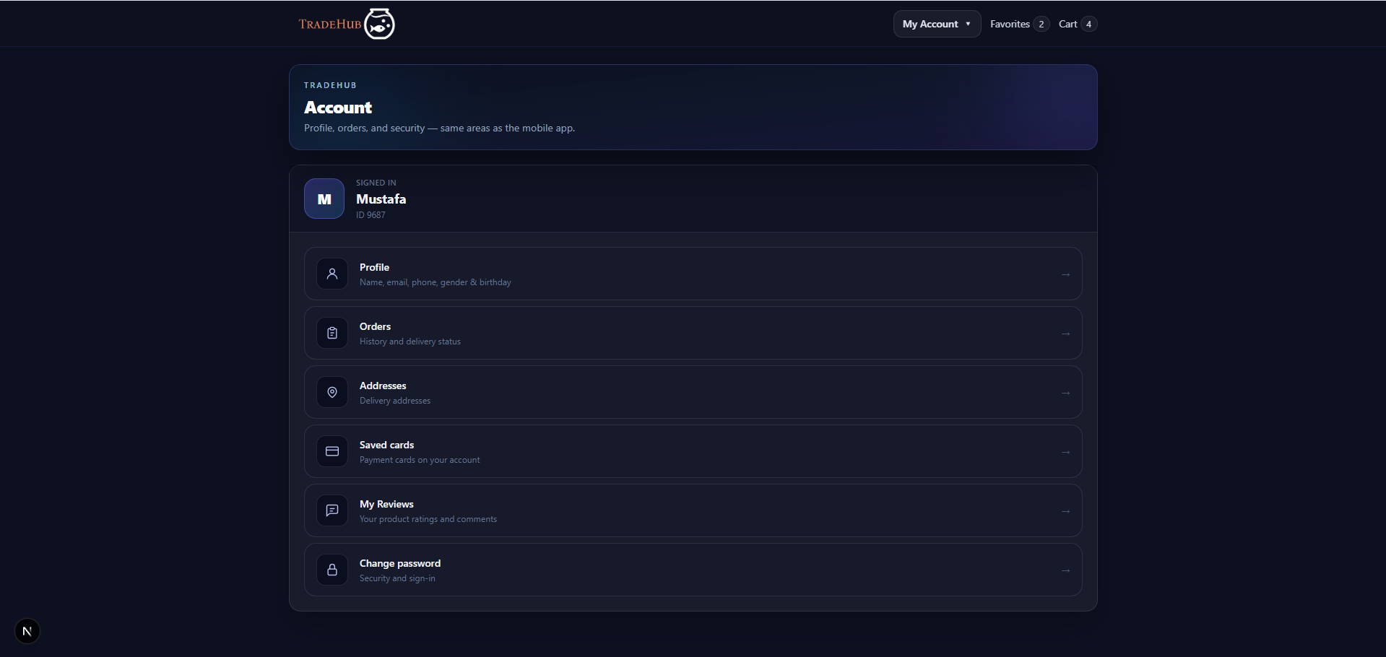Click the 'History and delivery status' text
This screenshot has width=1386, height=657.
tap(410, 341)
